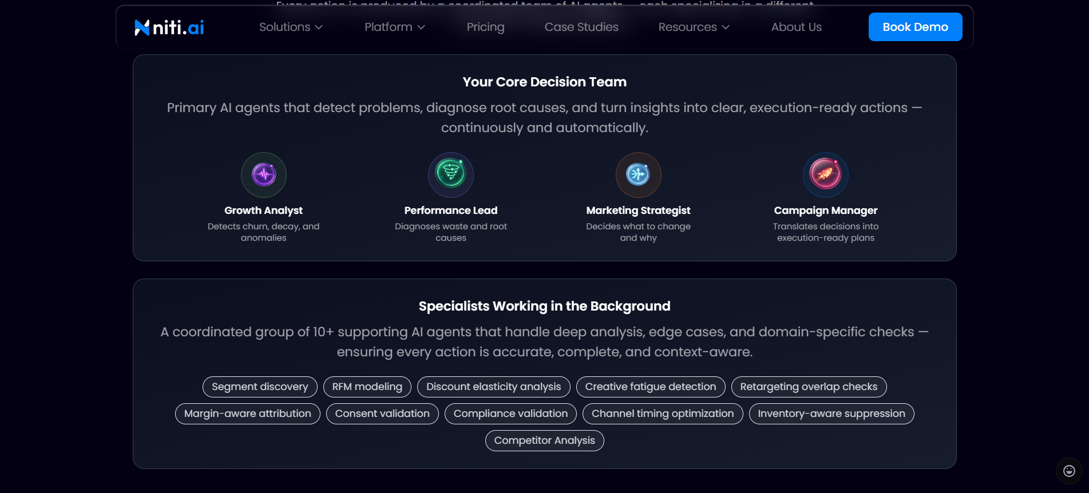Click the Creative fatigue detection tag
The width and height of the screenshot is (1089, 493).
click(x=650, y=387)
